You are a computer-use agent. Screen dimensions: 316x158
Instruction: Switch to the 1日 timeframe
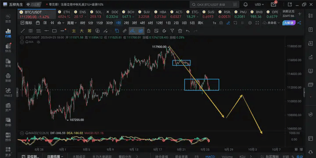tap(168, 23)
